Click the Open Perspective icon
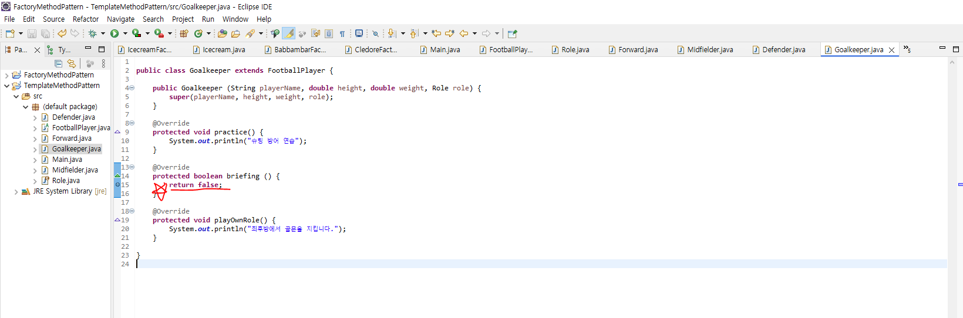Viewport: 963px width, 318px height. tap(513, 33)
